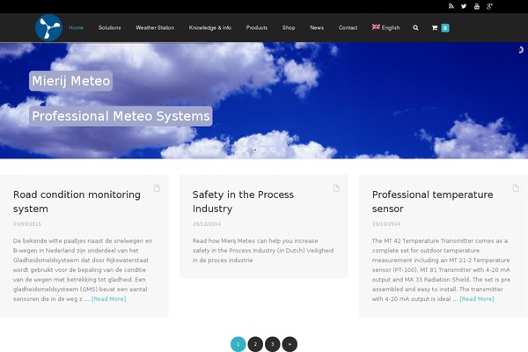Image resolution: width=528 pixels, height=352 pixels.
Task: Click the cart item count badge
Action: click(444, 27)
